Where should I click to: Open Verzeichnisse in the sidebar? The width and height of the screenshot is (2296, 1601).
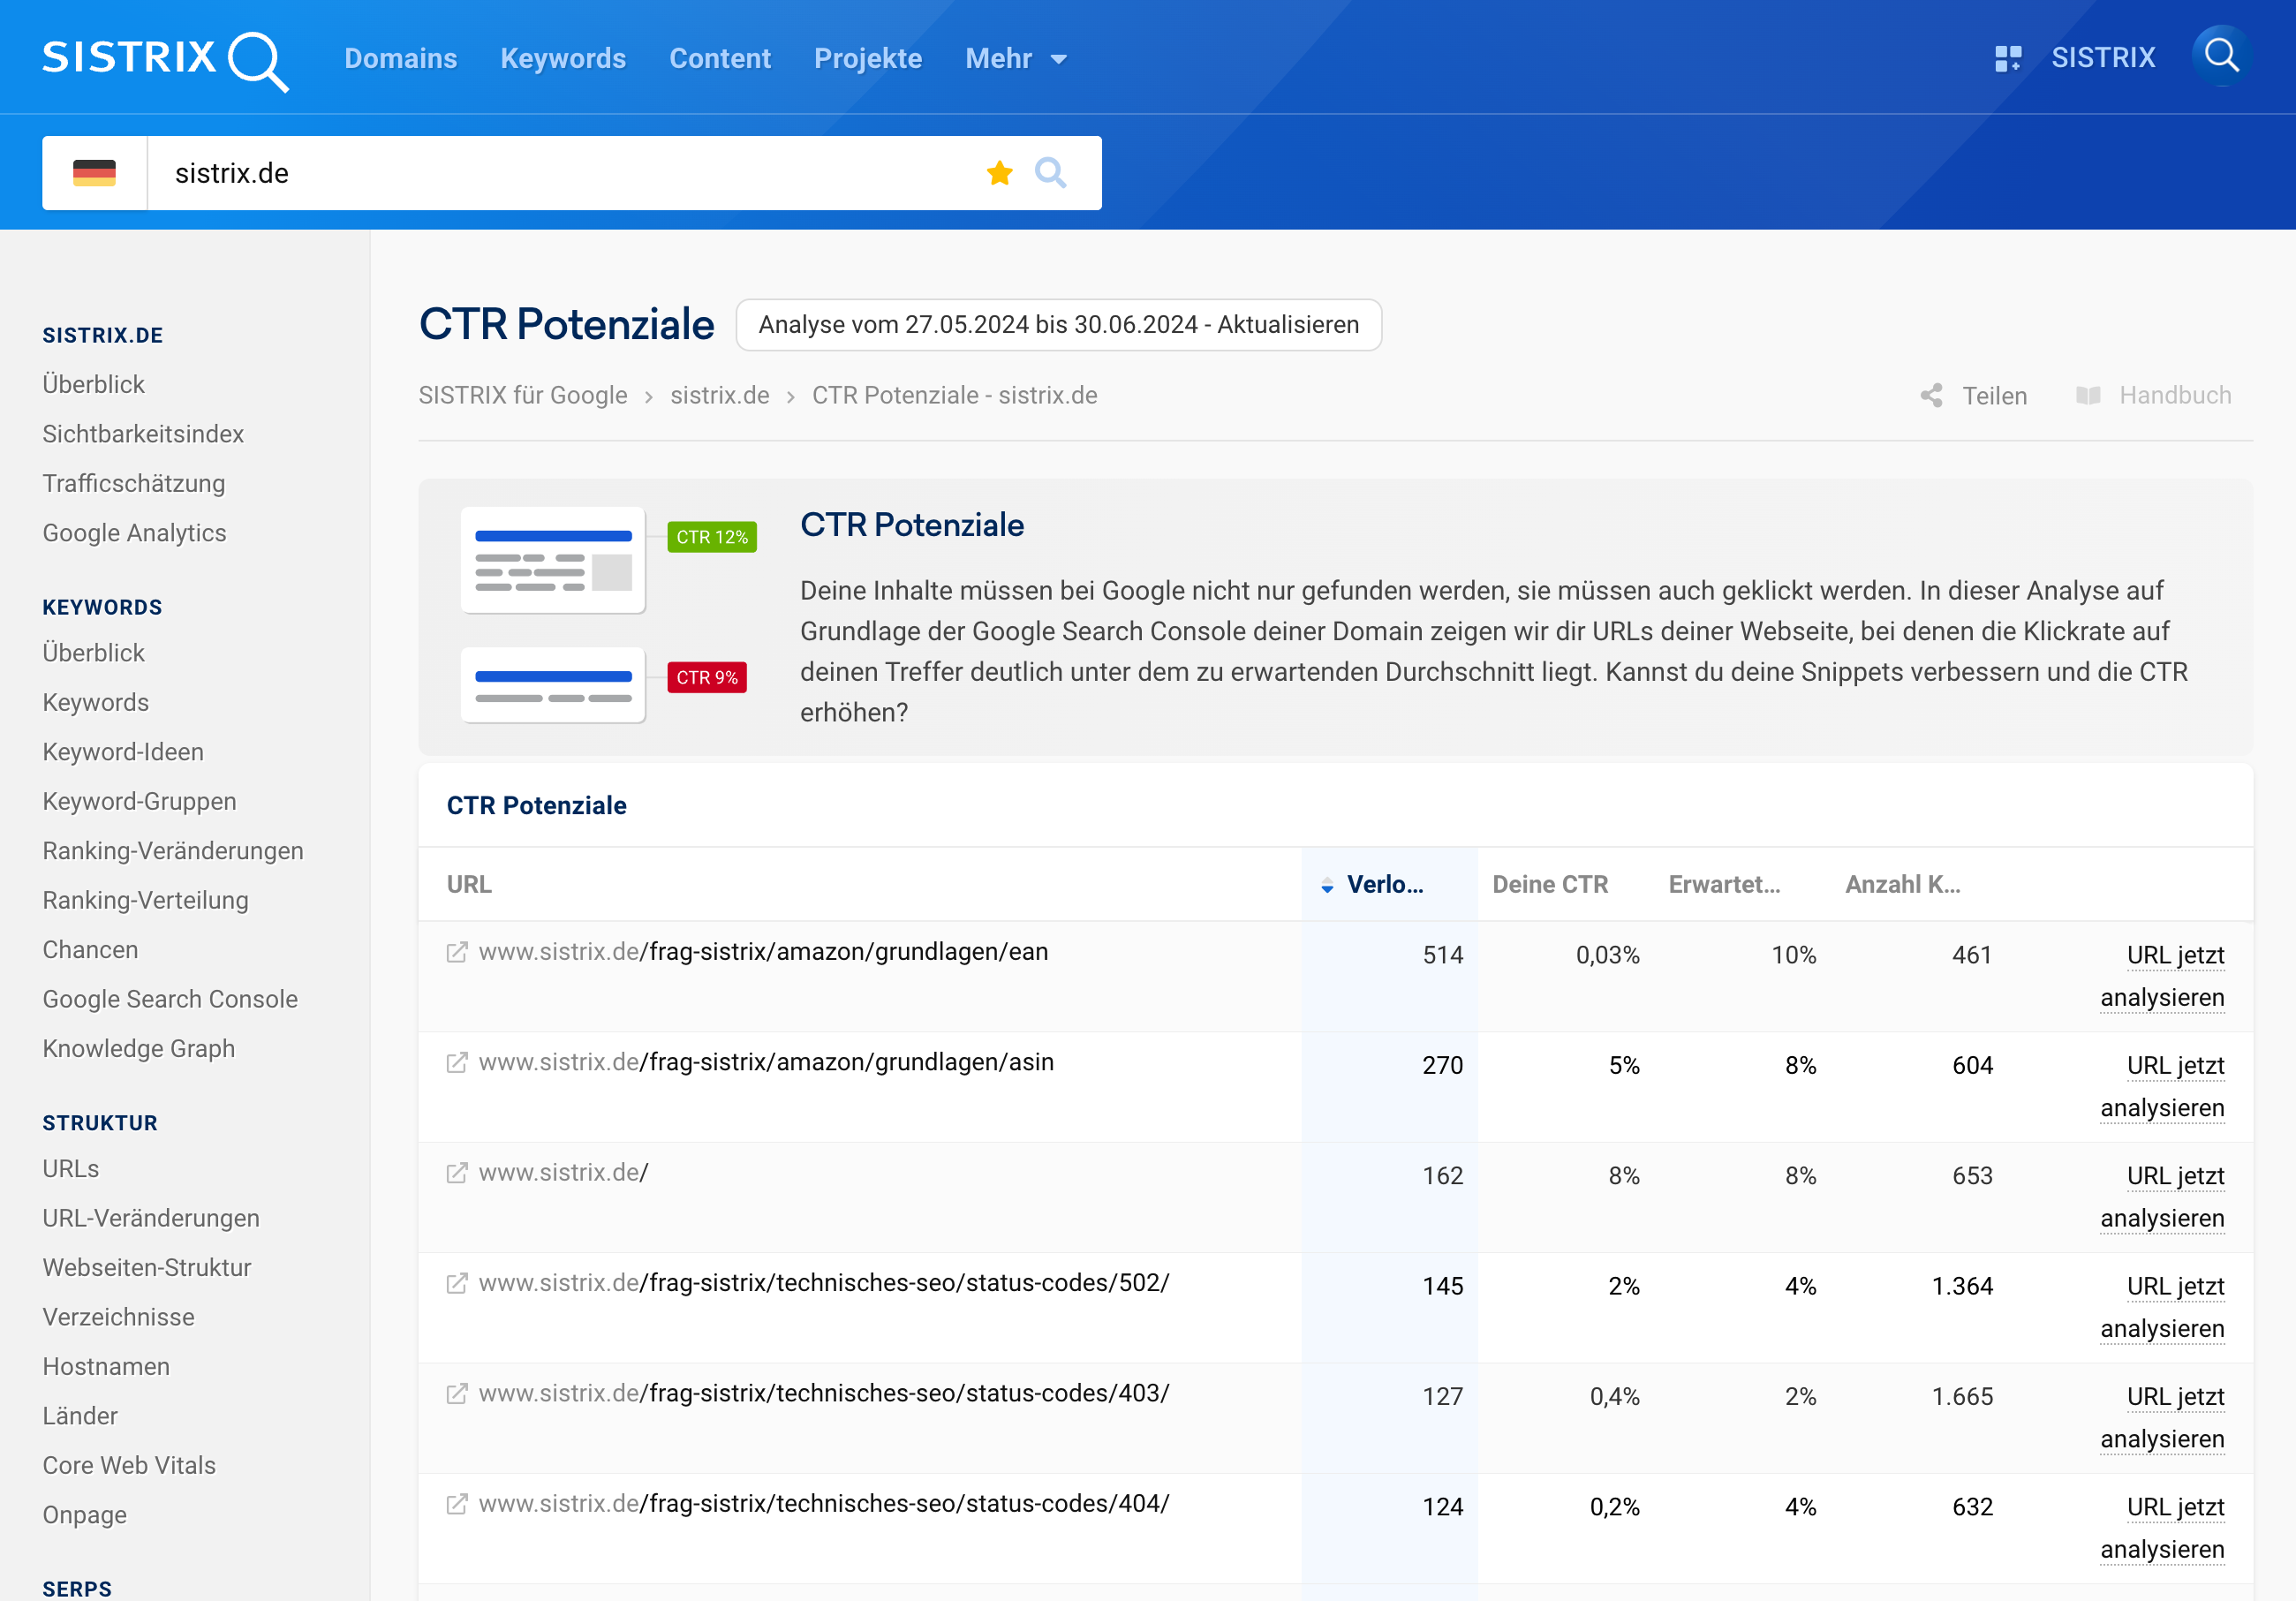coord(119,1318)
